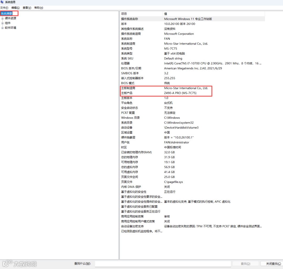This screenshot has height=269, width=283.
Task: Open the 文件(F) menu
Action: click(x=4, y=8)
